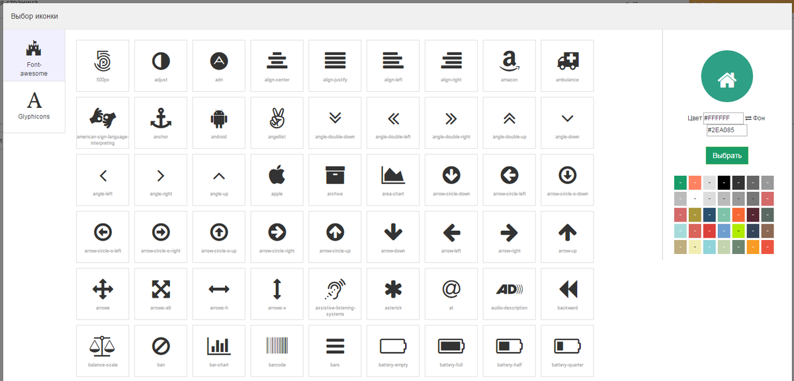Image resolution: width=794 pixels, height=381 pixels.
Task: Choose the adjust icon tile
Action: [x=161, y=65]
